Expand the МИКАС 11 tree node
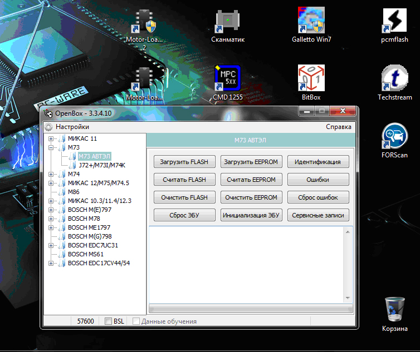Screen dimensions: 420x352 point(51,138)
